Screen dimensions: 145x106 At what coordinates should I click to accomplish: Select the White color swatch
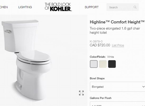coord(94,64)
